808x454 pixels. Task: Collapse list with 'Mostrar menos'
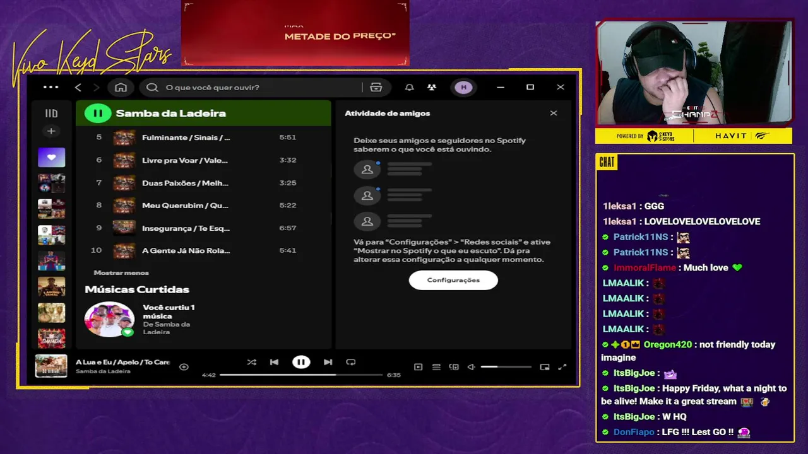pyautogui.click(x=121, y=273)
